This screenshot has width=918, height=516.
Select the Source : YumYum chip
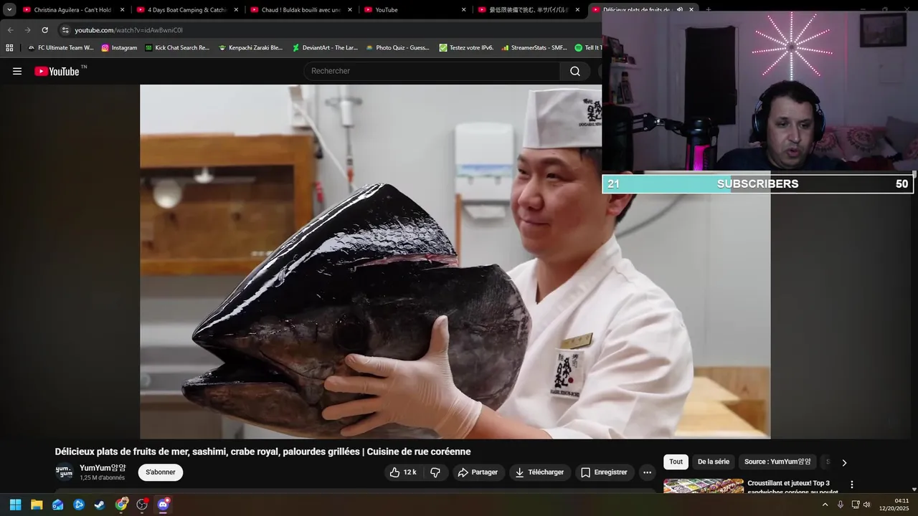[777, 462]
